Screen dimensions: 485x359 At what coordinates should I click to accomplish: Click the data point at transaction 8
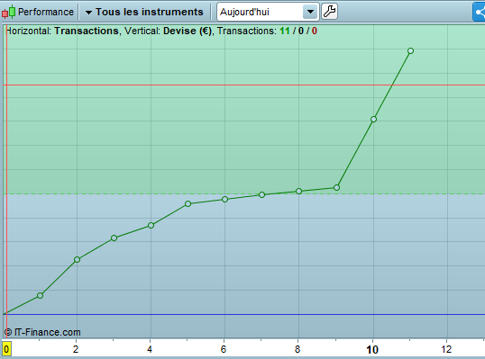point(298,192)
